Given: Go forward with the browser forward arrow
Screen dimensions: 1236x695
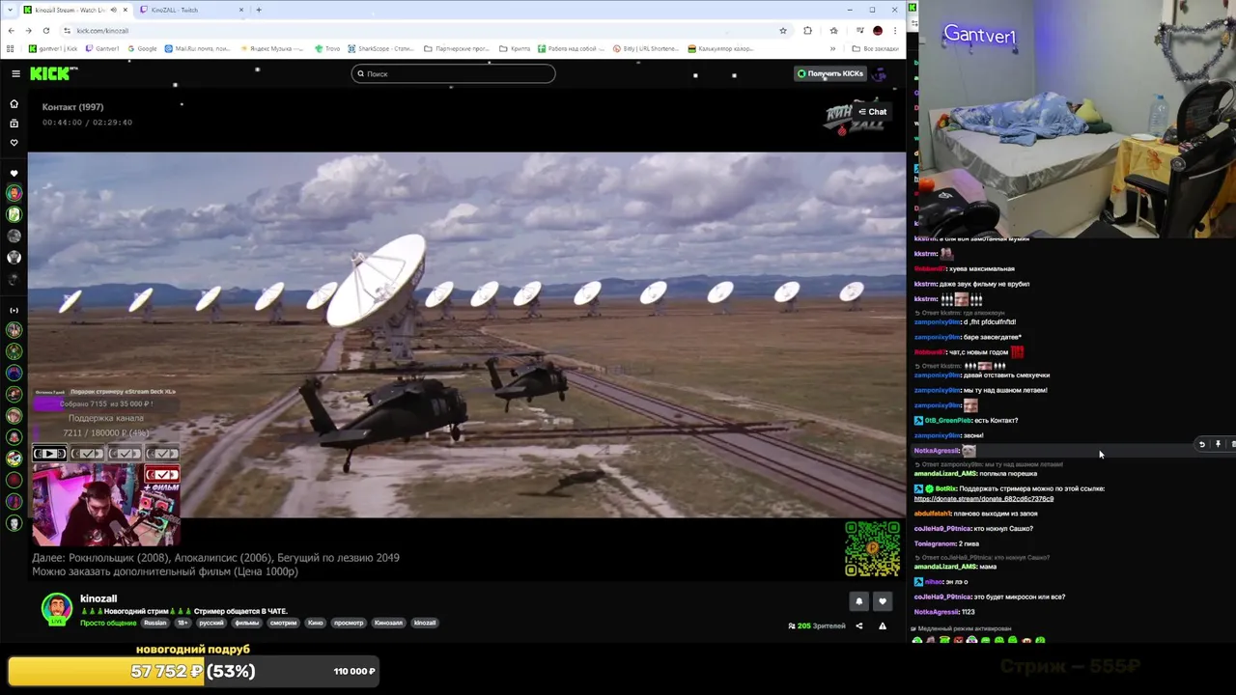Looking at the screenshot, I should (x=29, y=30).
